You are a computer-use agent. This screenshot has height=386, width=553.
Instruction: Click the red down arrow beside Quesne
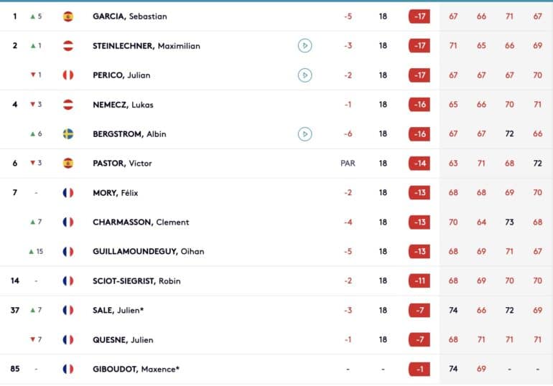click(32, 340)
